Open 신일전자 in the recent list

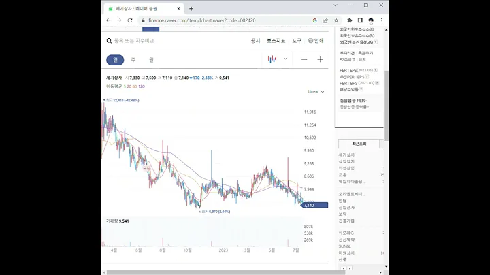coord(346,208)
